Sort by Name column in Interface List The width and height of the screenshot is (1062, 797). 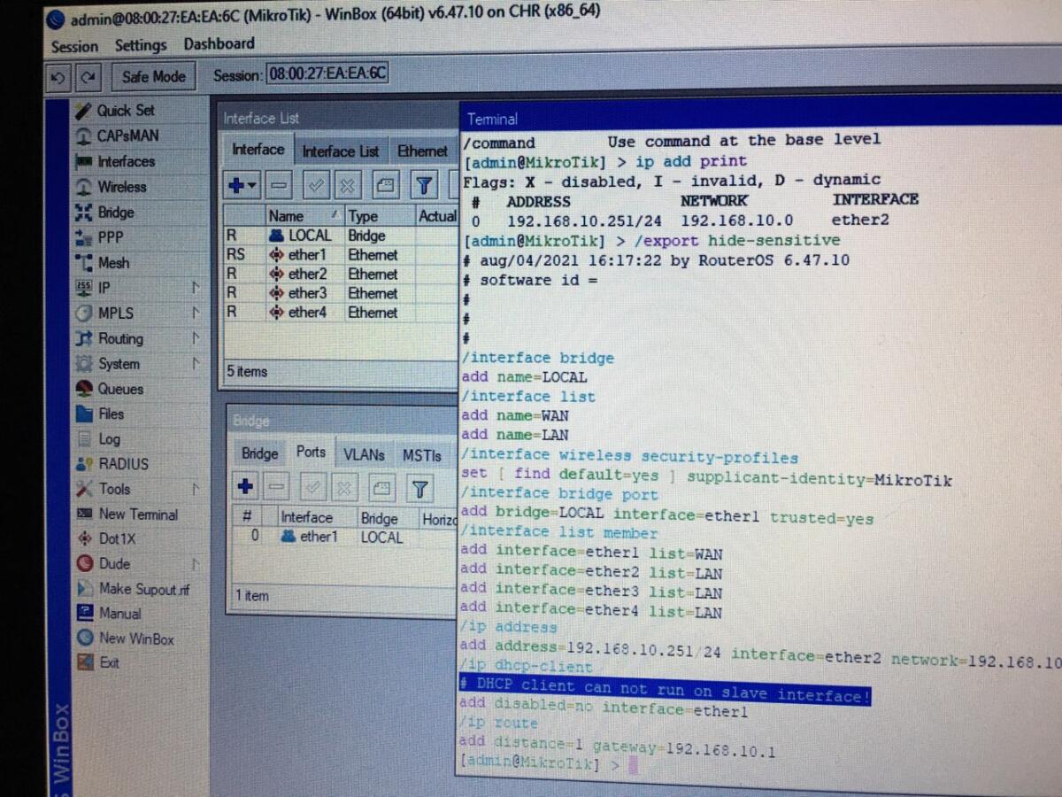[304, 216]
